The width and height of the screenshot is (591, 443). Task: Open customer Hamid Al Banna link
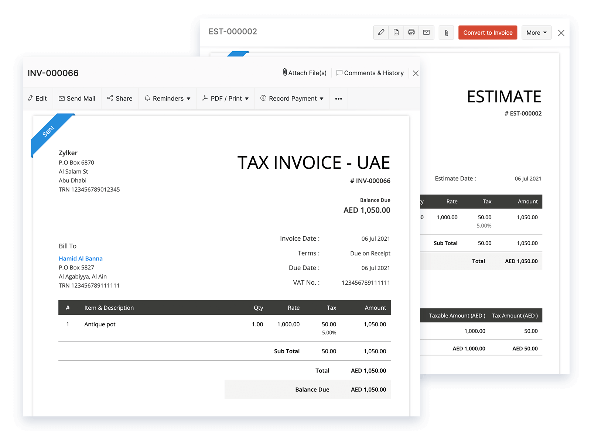(81, 258)
